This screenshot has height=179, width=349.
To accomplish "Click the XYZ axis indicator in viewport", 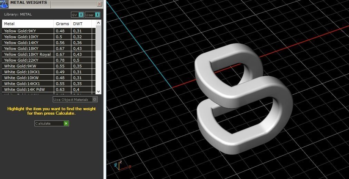I will 122,166.
